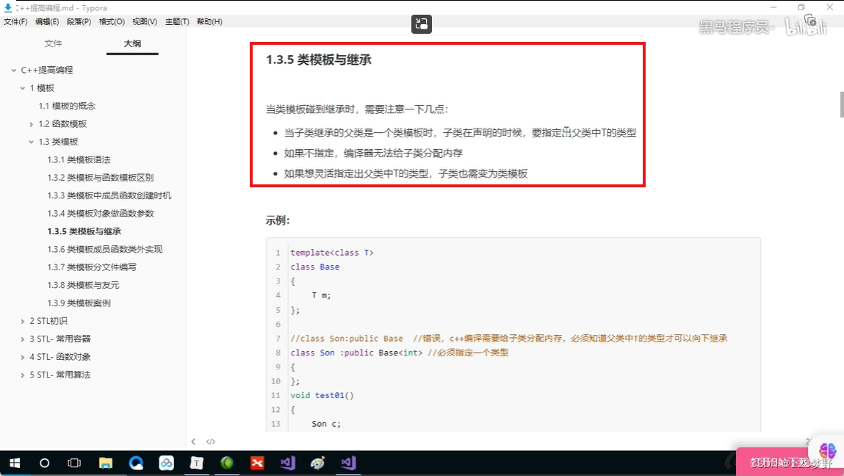
Task: Click the picture-in-picture exit icon
Action: pos(422,24)
